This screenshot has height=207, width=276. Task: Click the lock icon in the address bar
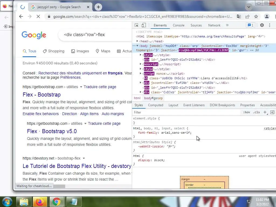coord(49,16)
